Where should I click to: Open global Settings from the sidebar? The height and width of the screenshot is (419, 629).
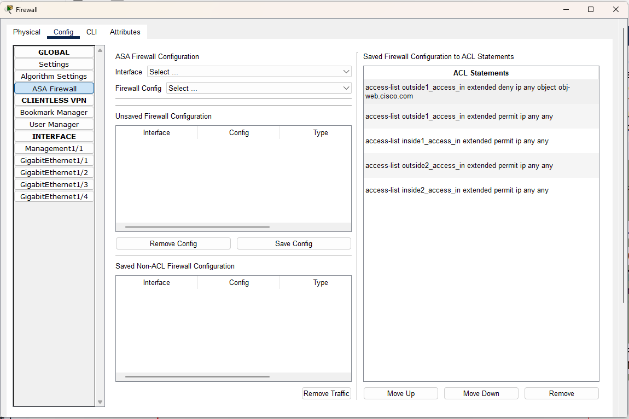[x=54, y=64]
